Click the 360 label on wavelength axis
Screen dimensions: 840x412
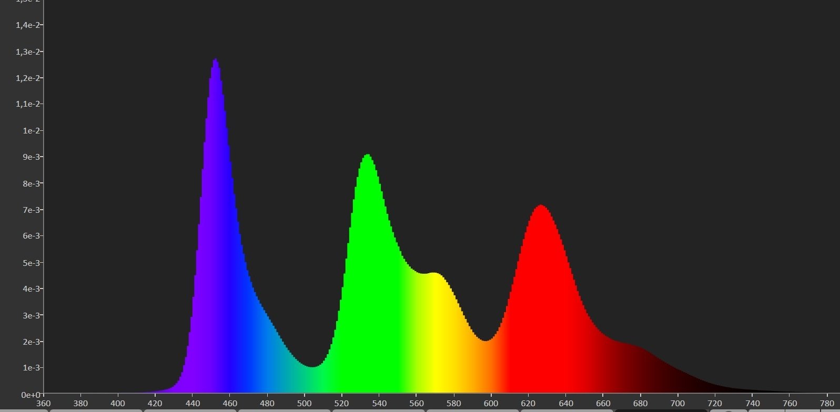tap(43, 404)
